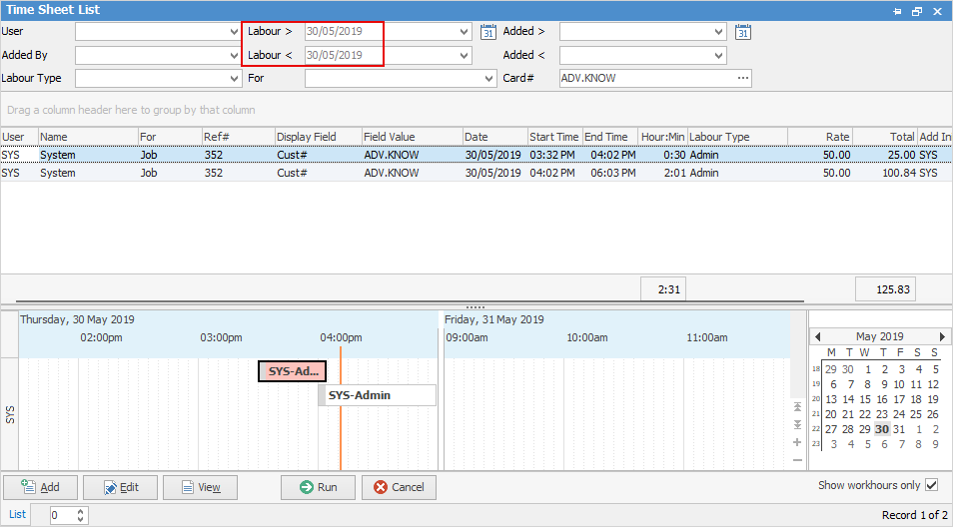Click the ellipsis button in Card# field
The height and width of the screenshot is (527, 953).
[x=743, y=78]
